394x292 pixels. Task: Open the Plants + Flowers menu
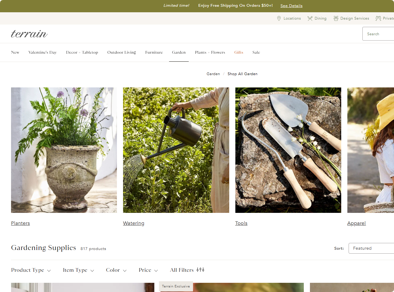210,52
